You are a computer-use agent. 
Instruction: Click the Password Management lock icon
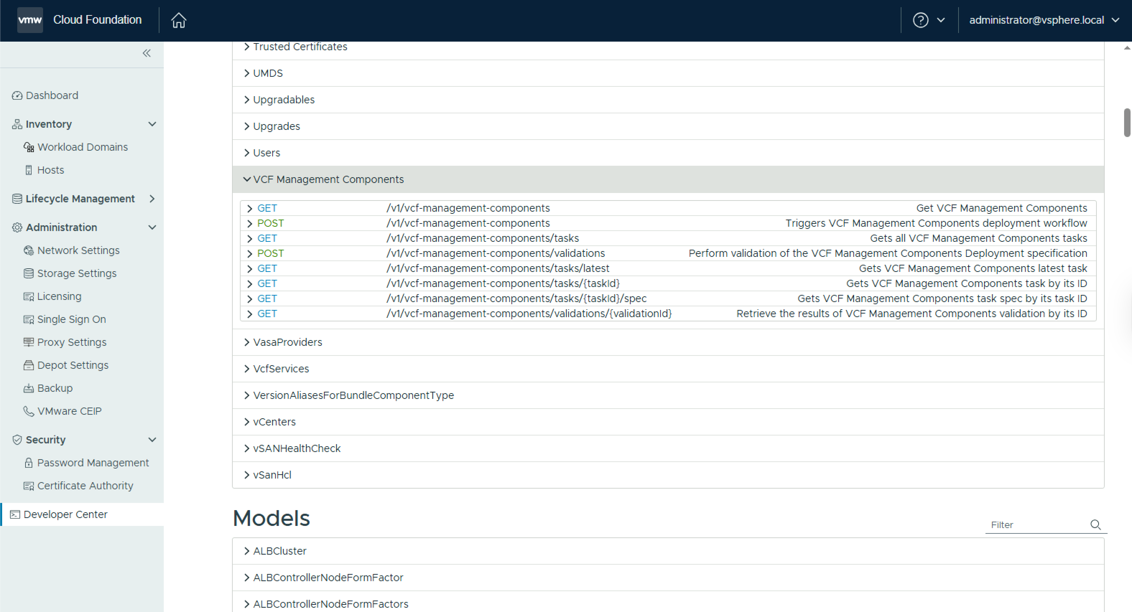pos(29,463)
